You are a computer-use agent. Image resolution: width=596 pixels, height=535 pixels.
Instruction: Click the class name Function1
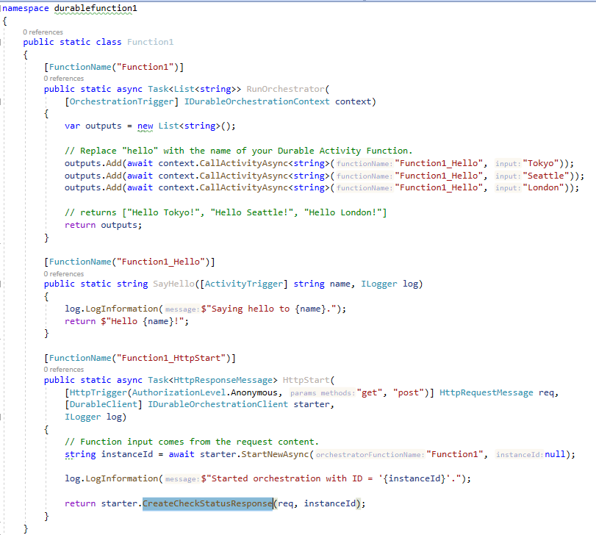[x=149, y=42]
